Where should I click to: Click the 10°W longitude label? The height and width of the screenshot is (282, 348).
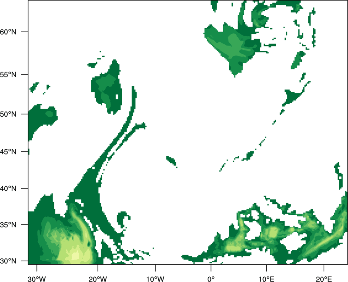click(x=155, y=279)
